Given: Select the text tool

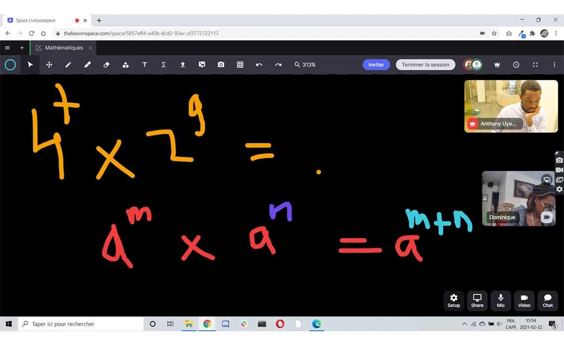Looking at the screenshot, I should click(144, 65).
